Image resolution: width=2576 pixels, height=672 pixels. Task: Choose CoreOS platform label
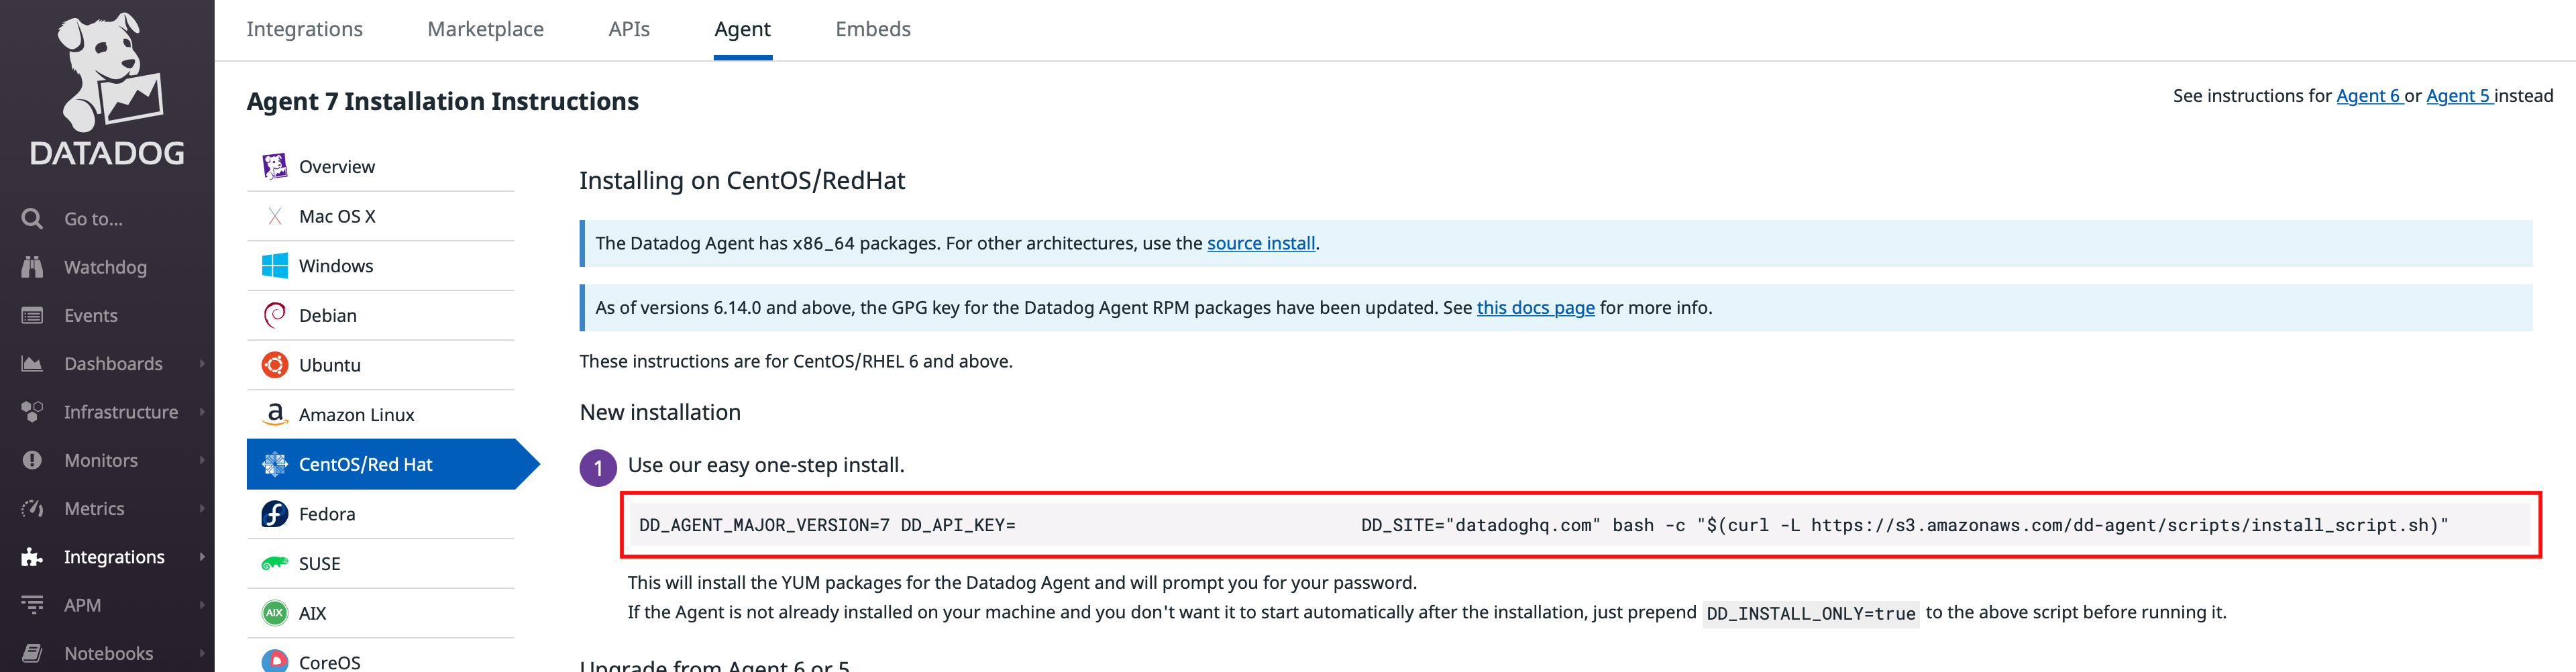tap(329, 662)
